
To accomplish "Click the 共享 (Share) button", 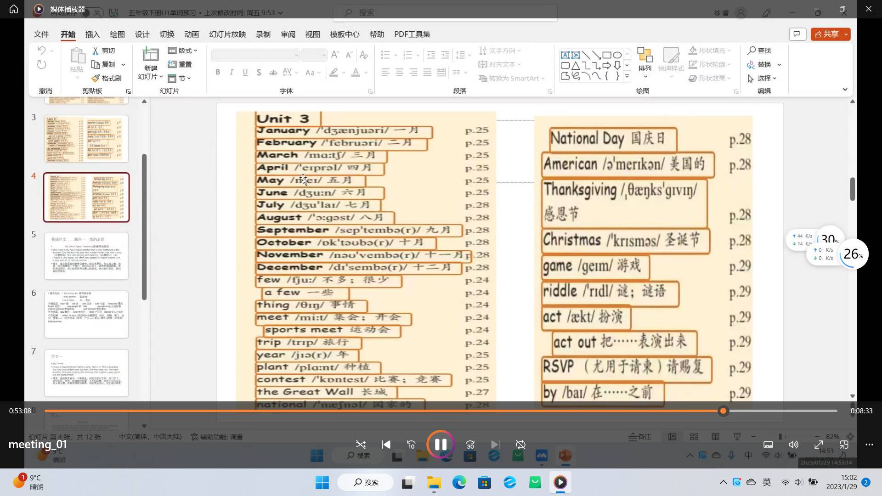I will [x=831, y=34].
